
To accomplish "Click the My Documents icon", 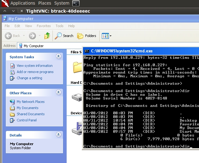I will click(x=12, y=108).
